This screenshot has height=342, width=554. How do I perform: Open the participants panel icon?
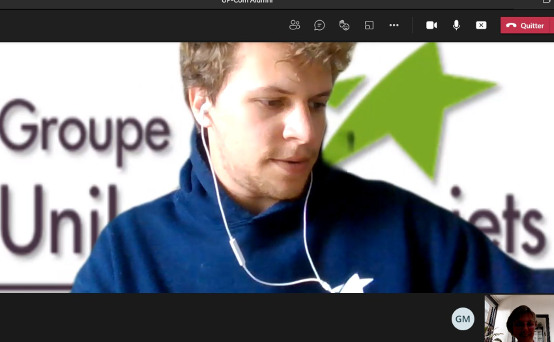[295, 25]
